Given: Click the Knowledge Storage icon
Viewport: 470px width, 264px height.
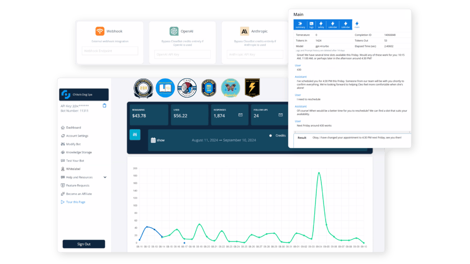Looking at the screenshot, I should pyautogui.click(x=63, y=153).
